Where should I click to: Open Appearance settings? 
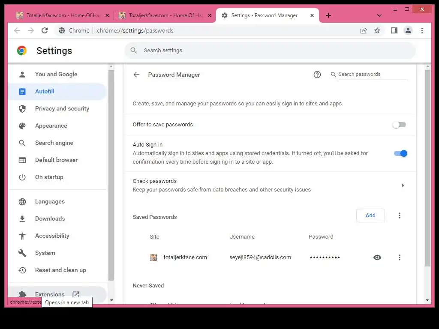point(57,126)
